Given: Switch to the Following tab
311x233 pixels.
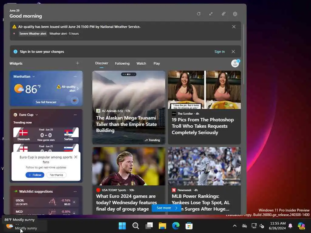Looking at the screenshot, I should (x=122, y=63).
